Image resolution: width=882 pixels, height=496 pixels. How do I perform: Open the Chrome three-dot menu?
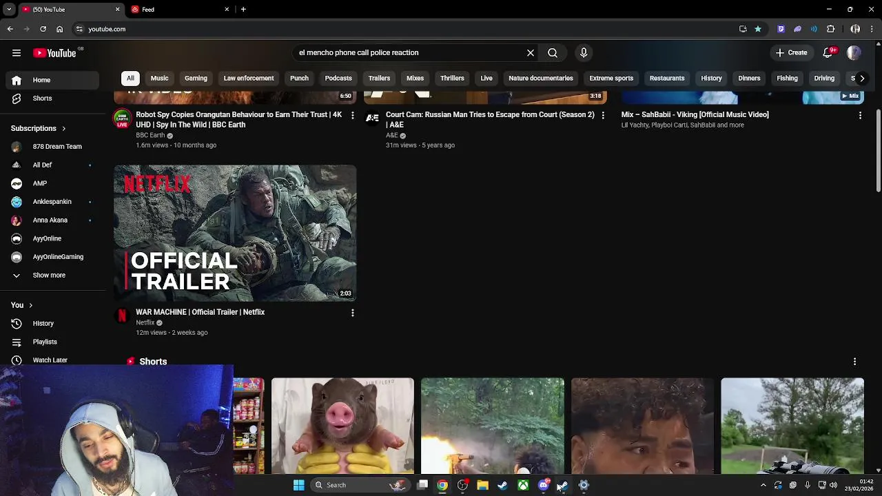click(x=872, y=29)
